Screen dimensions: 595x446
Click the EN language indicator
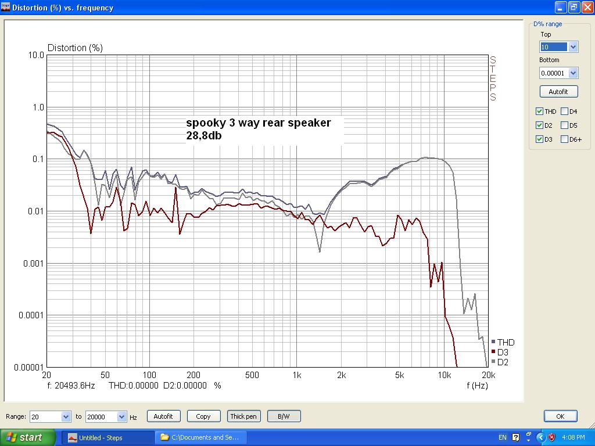pyautogui.click(x=503, y=437)
